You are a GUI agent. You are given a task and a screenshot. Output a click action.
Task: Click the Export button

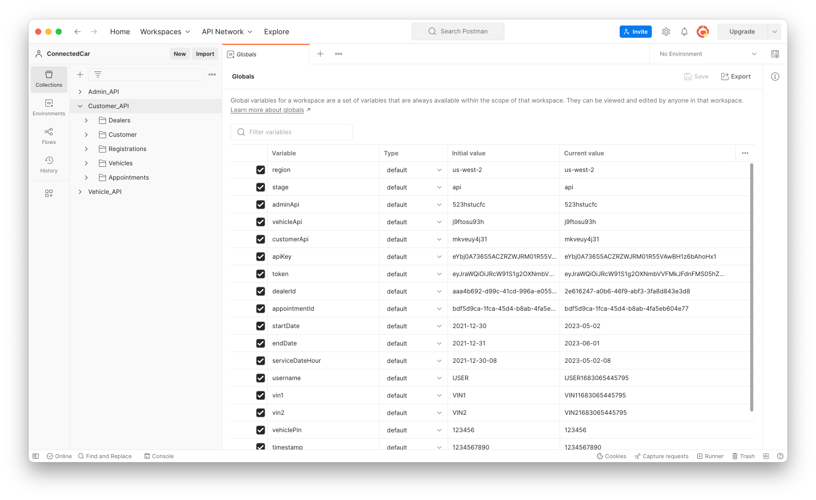[x=735, y=77]
